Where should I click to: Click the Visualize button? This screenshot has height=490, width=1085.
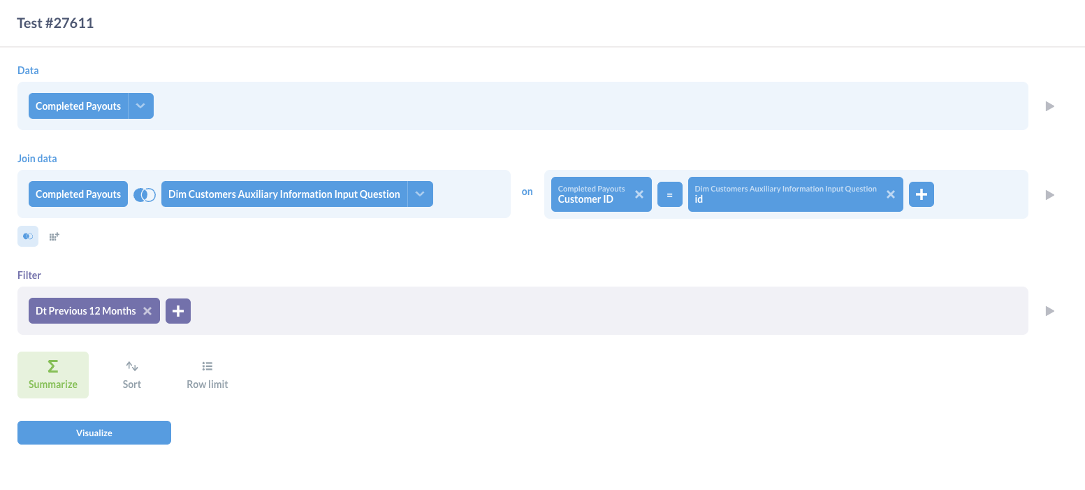pos(94,432)
